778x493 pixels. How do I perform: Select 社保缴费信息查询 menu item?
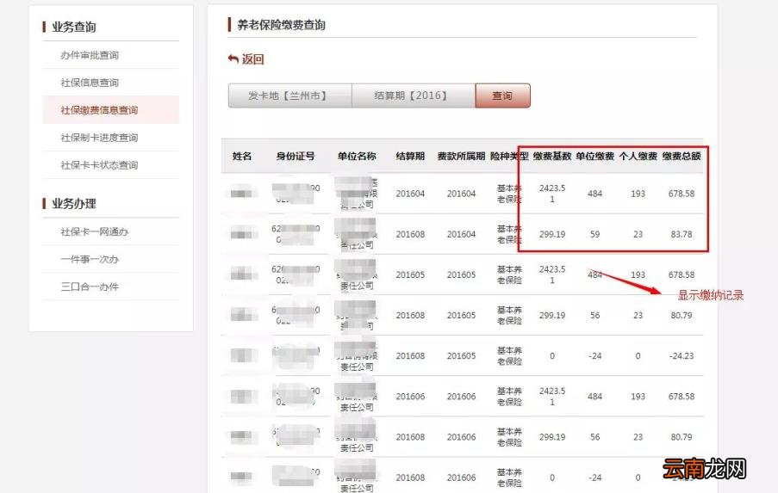pos(110,110)
